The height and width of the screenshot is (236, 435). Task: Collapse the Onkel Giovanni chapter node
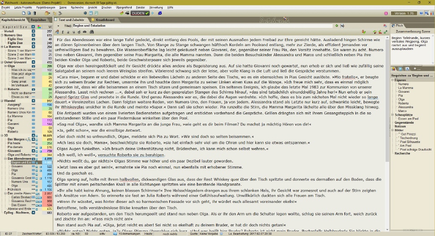2,62
